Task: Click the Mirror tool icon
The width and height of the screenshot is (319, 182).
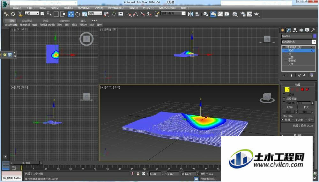Action: point(190,14)
